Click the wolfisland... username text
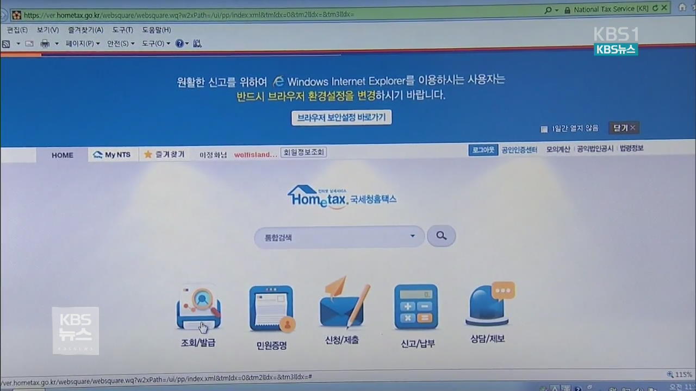 coord(256,155)
